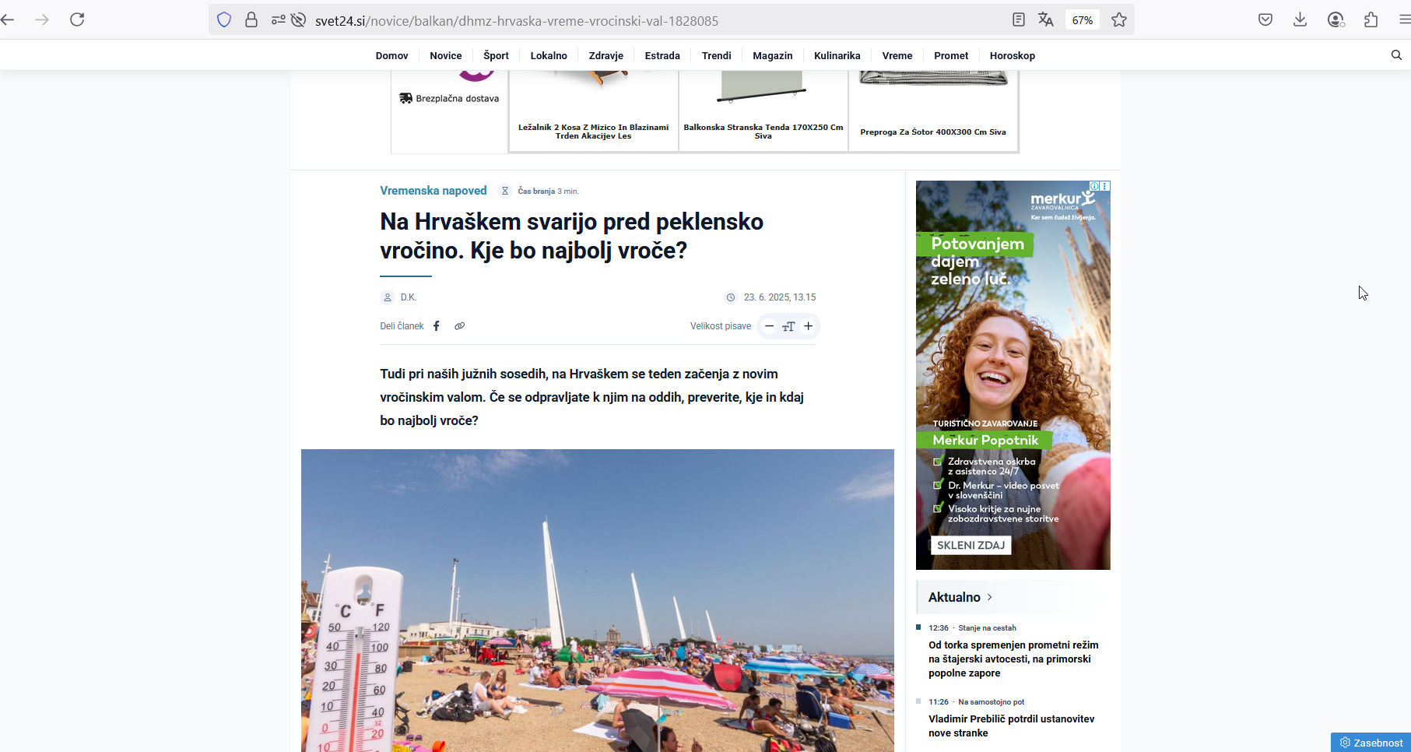Click the translate page icon
1411x752 pixels.
[1045, 20]
